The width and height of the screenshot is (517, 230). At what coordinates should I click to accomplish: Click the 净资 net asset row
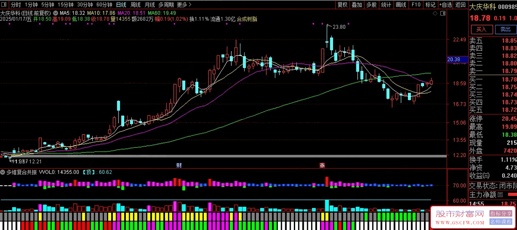click(x=493, y=167)
